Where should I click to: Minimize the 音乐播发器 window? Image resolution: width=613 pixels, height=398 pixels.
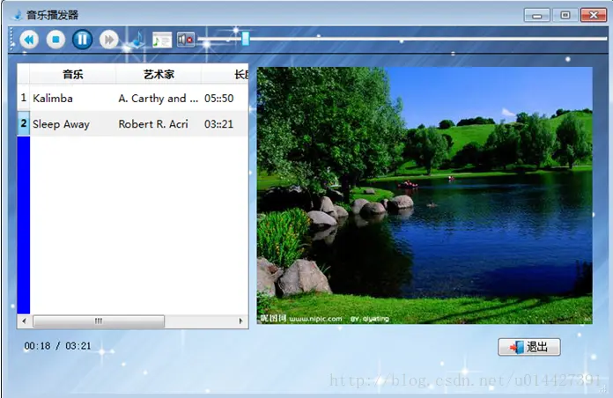pyautogui.click(x=537, y=15)
